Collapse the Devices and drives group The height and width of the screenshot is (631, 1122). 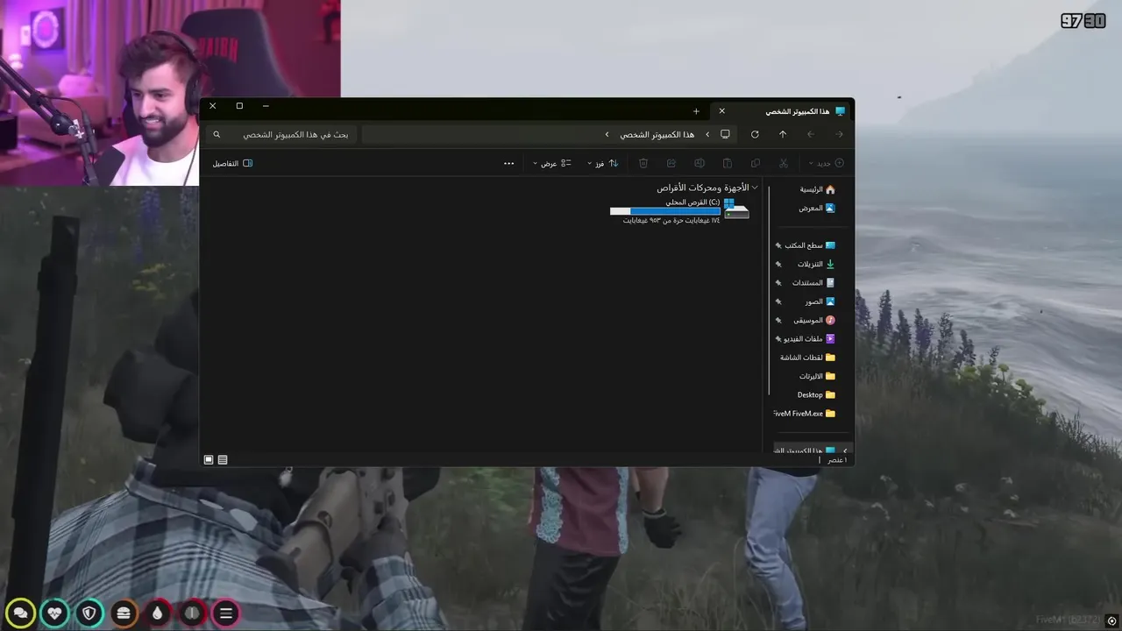755,188
